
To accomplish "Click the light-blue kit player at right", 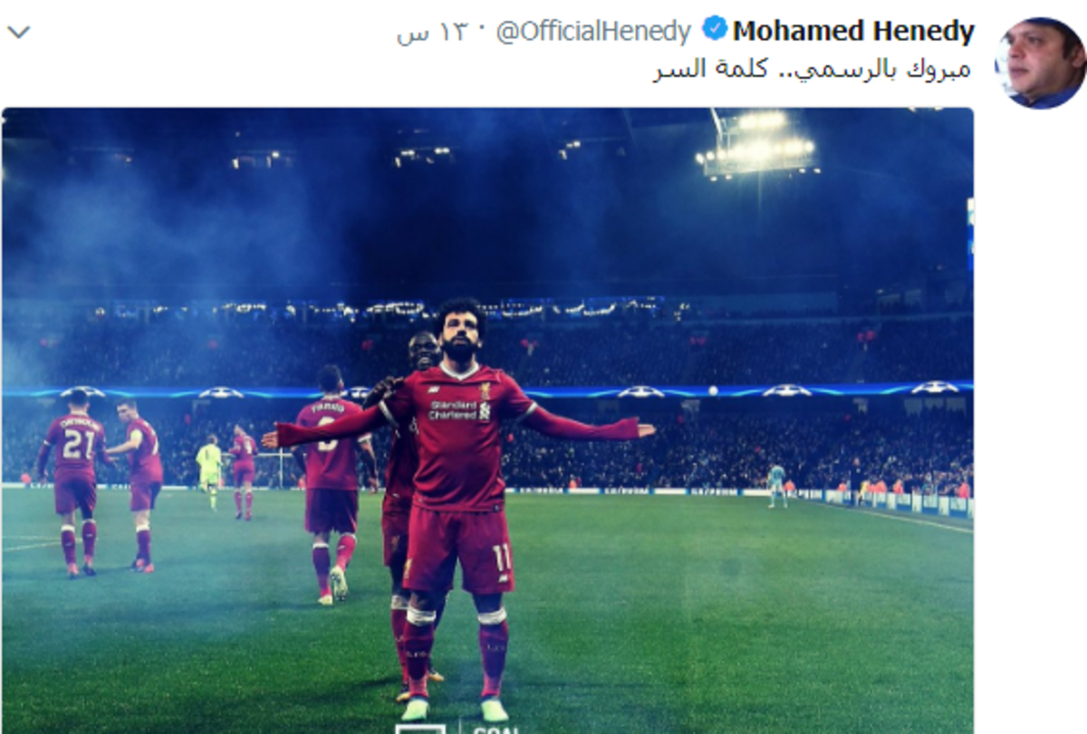I will (776, 485).
